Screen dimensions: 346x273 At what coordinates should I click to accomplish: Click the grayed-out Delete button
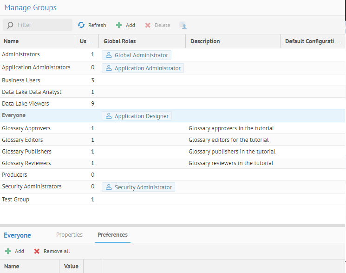157,25
